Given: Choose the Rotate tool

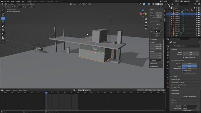Looking at the screenshot, I should tap(3, 22).
